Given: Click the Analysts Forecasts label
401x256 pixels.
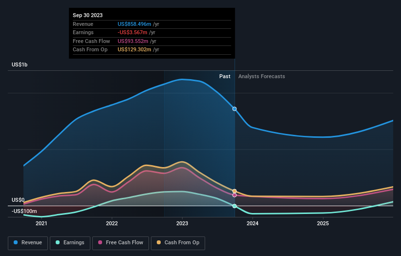Looking at the screenshot, I should click(262, 77).
